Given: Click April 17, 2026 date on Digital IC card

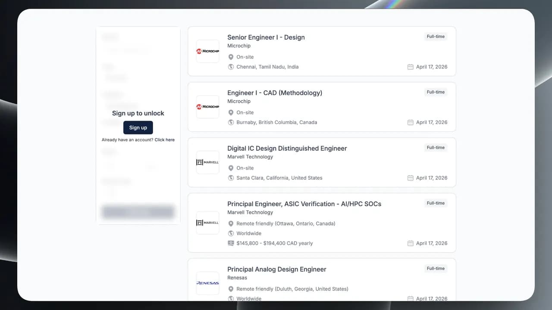Looking at the screenshot, I should point(432,178).
